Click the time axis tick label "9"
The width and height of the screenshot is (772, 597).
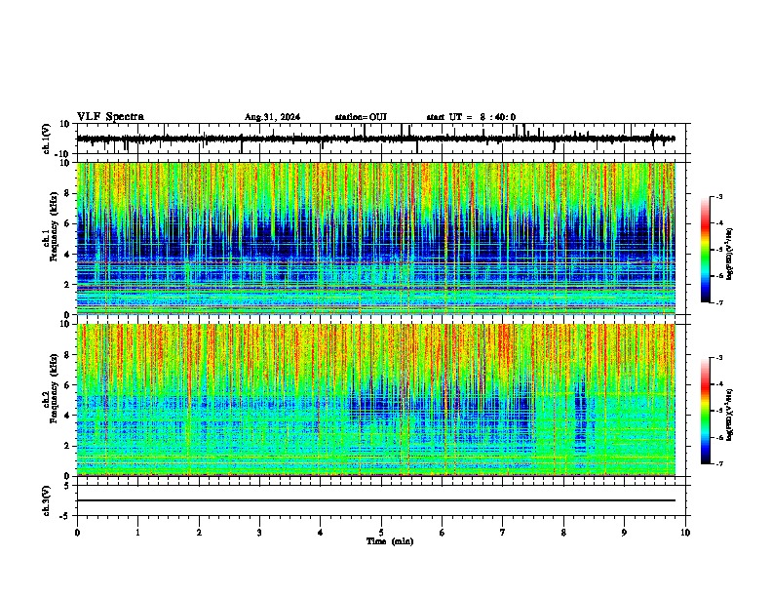pos(624,533)
